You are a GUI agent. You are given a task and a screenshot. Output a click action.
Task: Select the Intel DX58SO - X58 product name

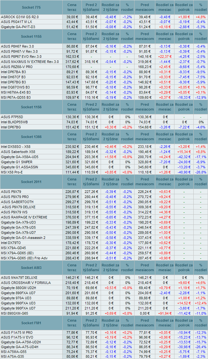click(15, 147)
